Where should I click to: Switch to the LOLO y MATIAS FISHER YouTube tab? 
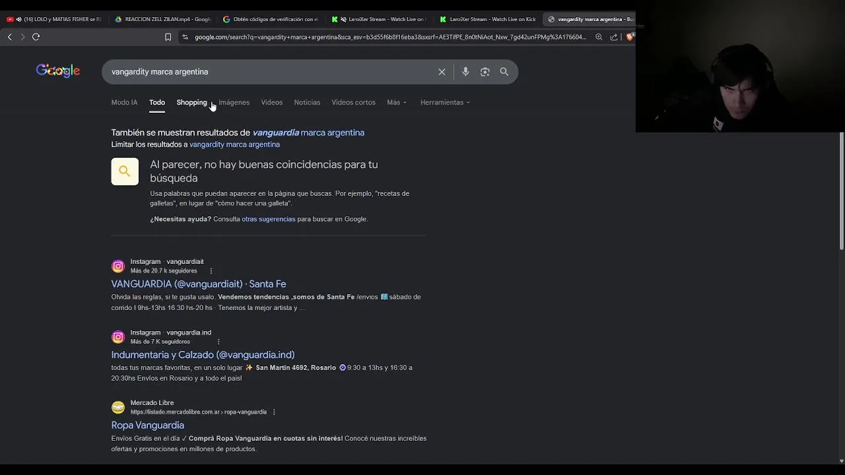[x=54, y=19]
